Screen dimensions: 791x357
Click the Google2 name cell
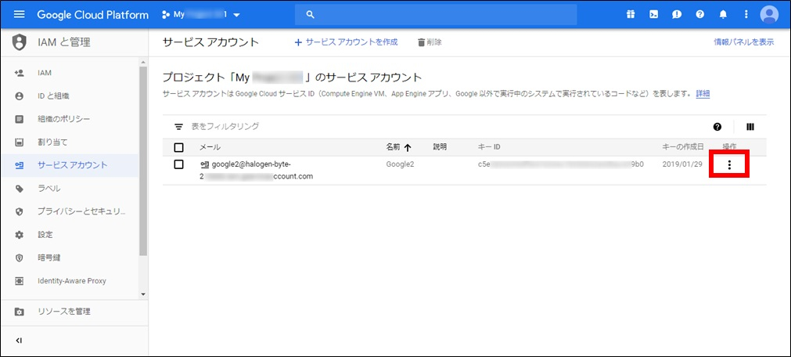[400, 164]
